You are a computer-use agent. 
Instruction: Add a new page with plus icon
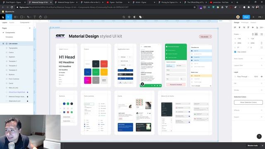[x=30, y=28]
